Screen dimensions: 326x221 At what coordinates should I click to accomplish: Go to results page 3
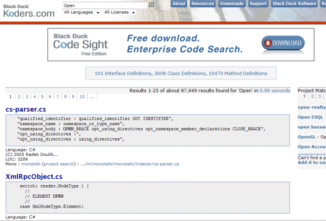point(27,97)
